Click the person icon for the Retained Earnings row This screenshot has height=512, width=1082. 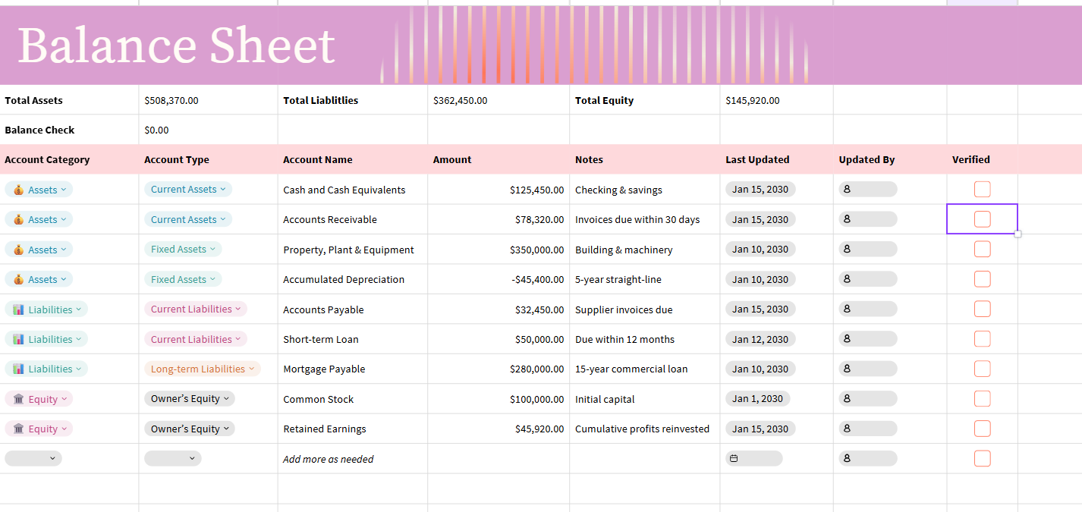click(x=846, y=429)
